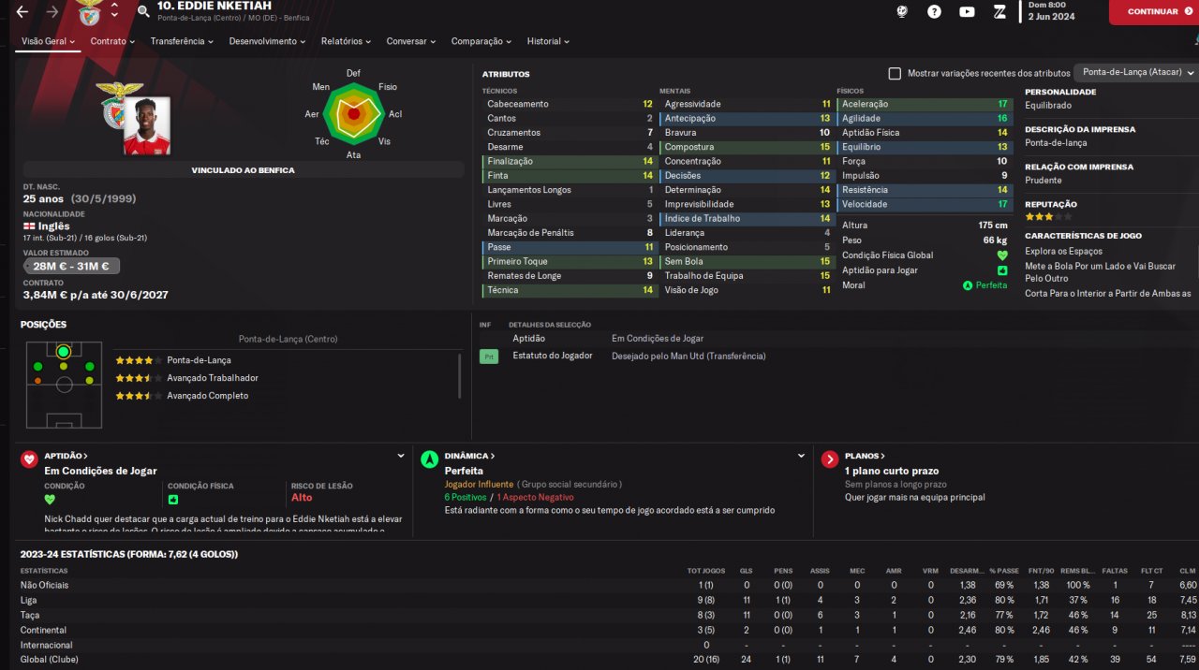Open the world globe icon
Viewport: 1199px width, 670px height.
click(902, 12)
